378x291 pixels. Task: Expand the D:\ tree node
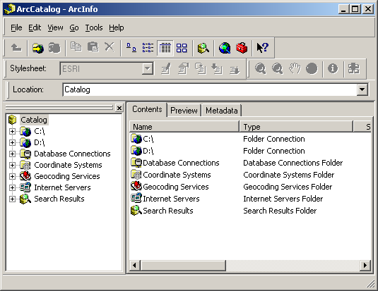pos(12,142)
